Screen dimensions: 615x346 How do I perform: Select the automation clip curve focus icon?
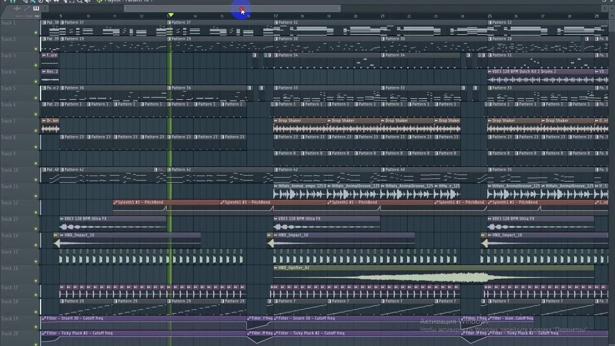(26, 9)
